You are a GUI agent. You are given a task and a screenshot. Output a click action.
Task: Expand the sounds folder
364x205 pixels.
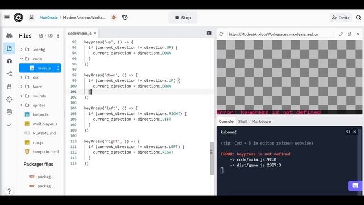tap(22, 96)
